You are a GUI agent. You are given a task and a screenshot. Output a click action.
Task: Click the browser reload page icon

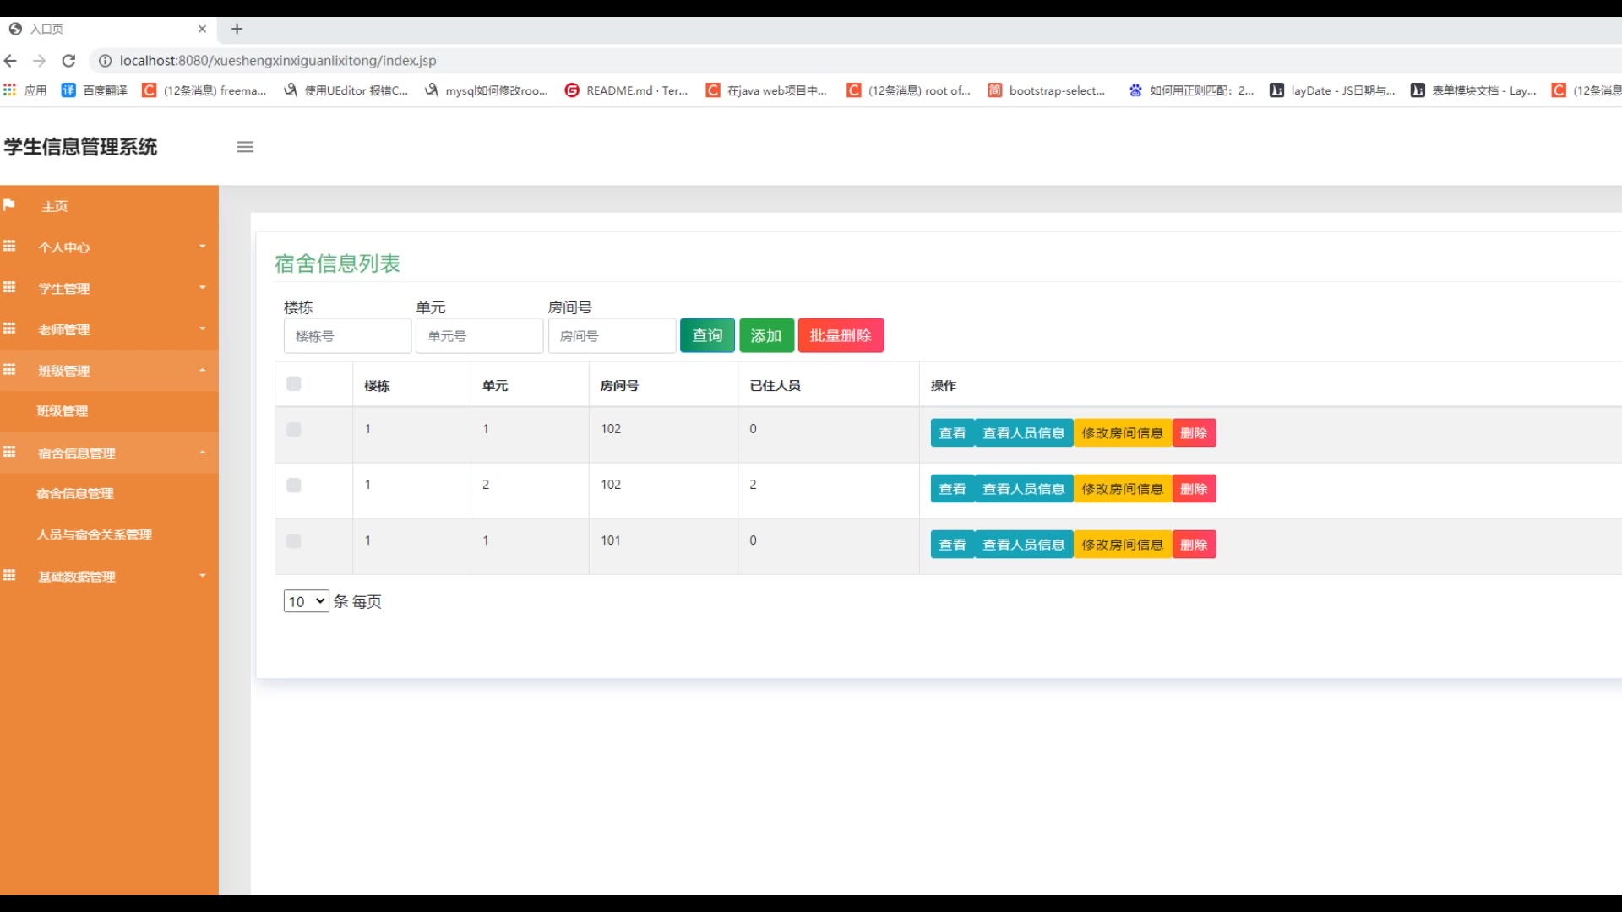point(69,61)
